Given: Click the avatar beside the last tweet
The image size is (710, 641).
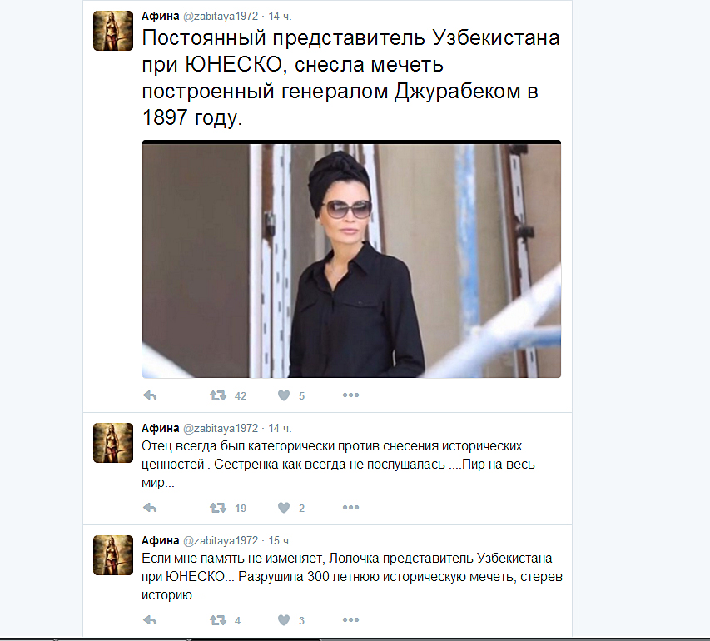Looking at the screenshot, I should (x=113, y=555).
